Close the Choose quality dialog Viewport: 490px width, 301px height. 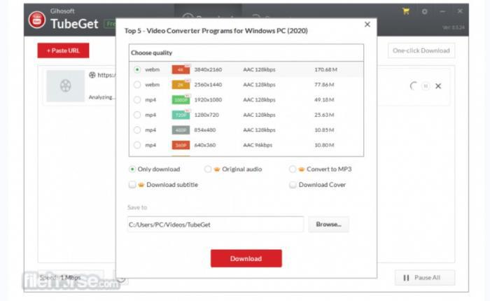[x=367, y=24]
